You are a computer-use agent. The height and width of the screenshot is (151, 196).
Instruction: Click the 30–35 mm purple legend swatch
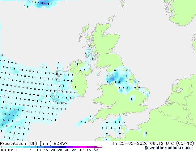[70, 147]
